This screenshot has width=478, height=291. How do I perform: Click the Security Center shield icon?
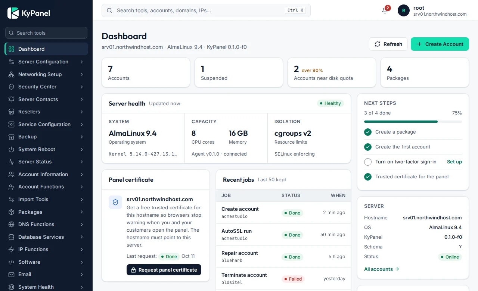click(x=11, y=87)
